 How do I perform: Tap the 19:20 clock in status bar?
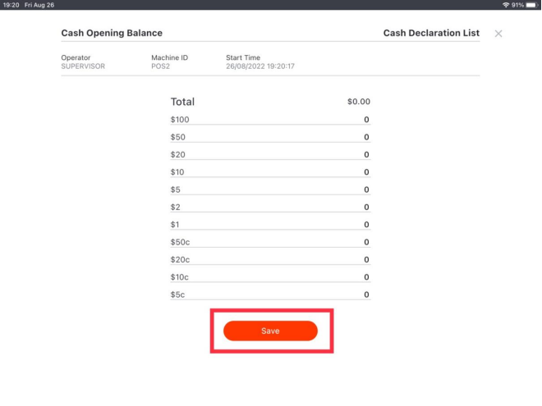(x=11, y=5)
